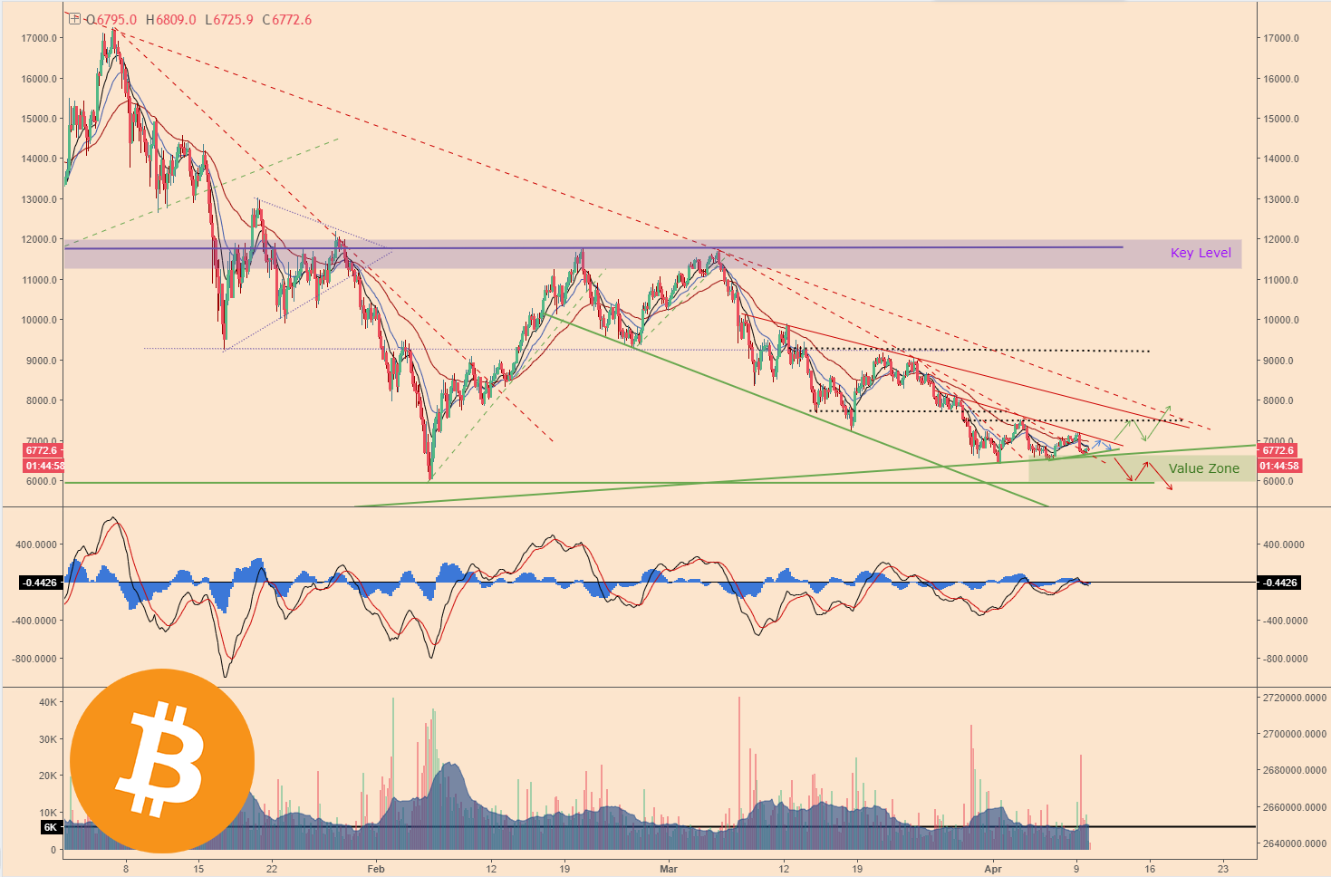This screenshot has width=1331, height=877.
Task: Click date 16 on time axis
Action: pos(1150,869)
